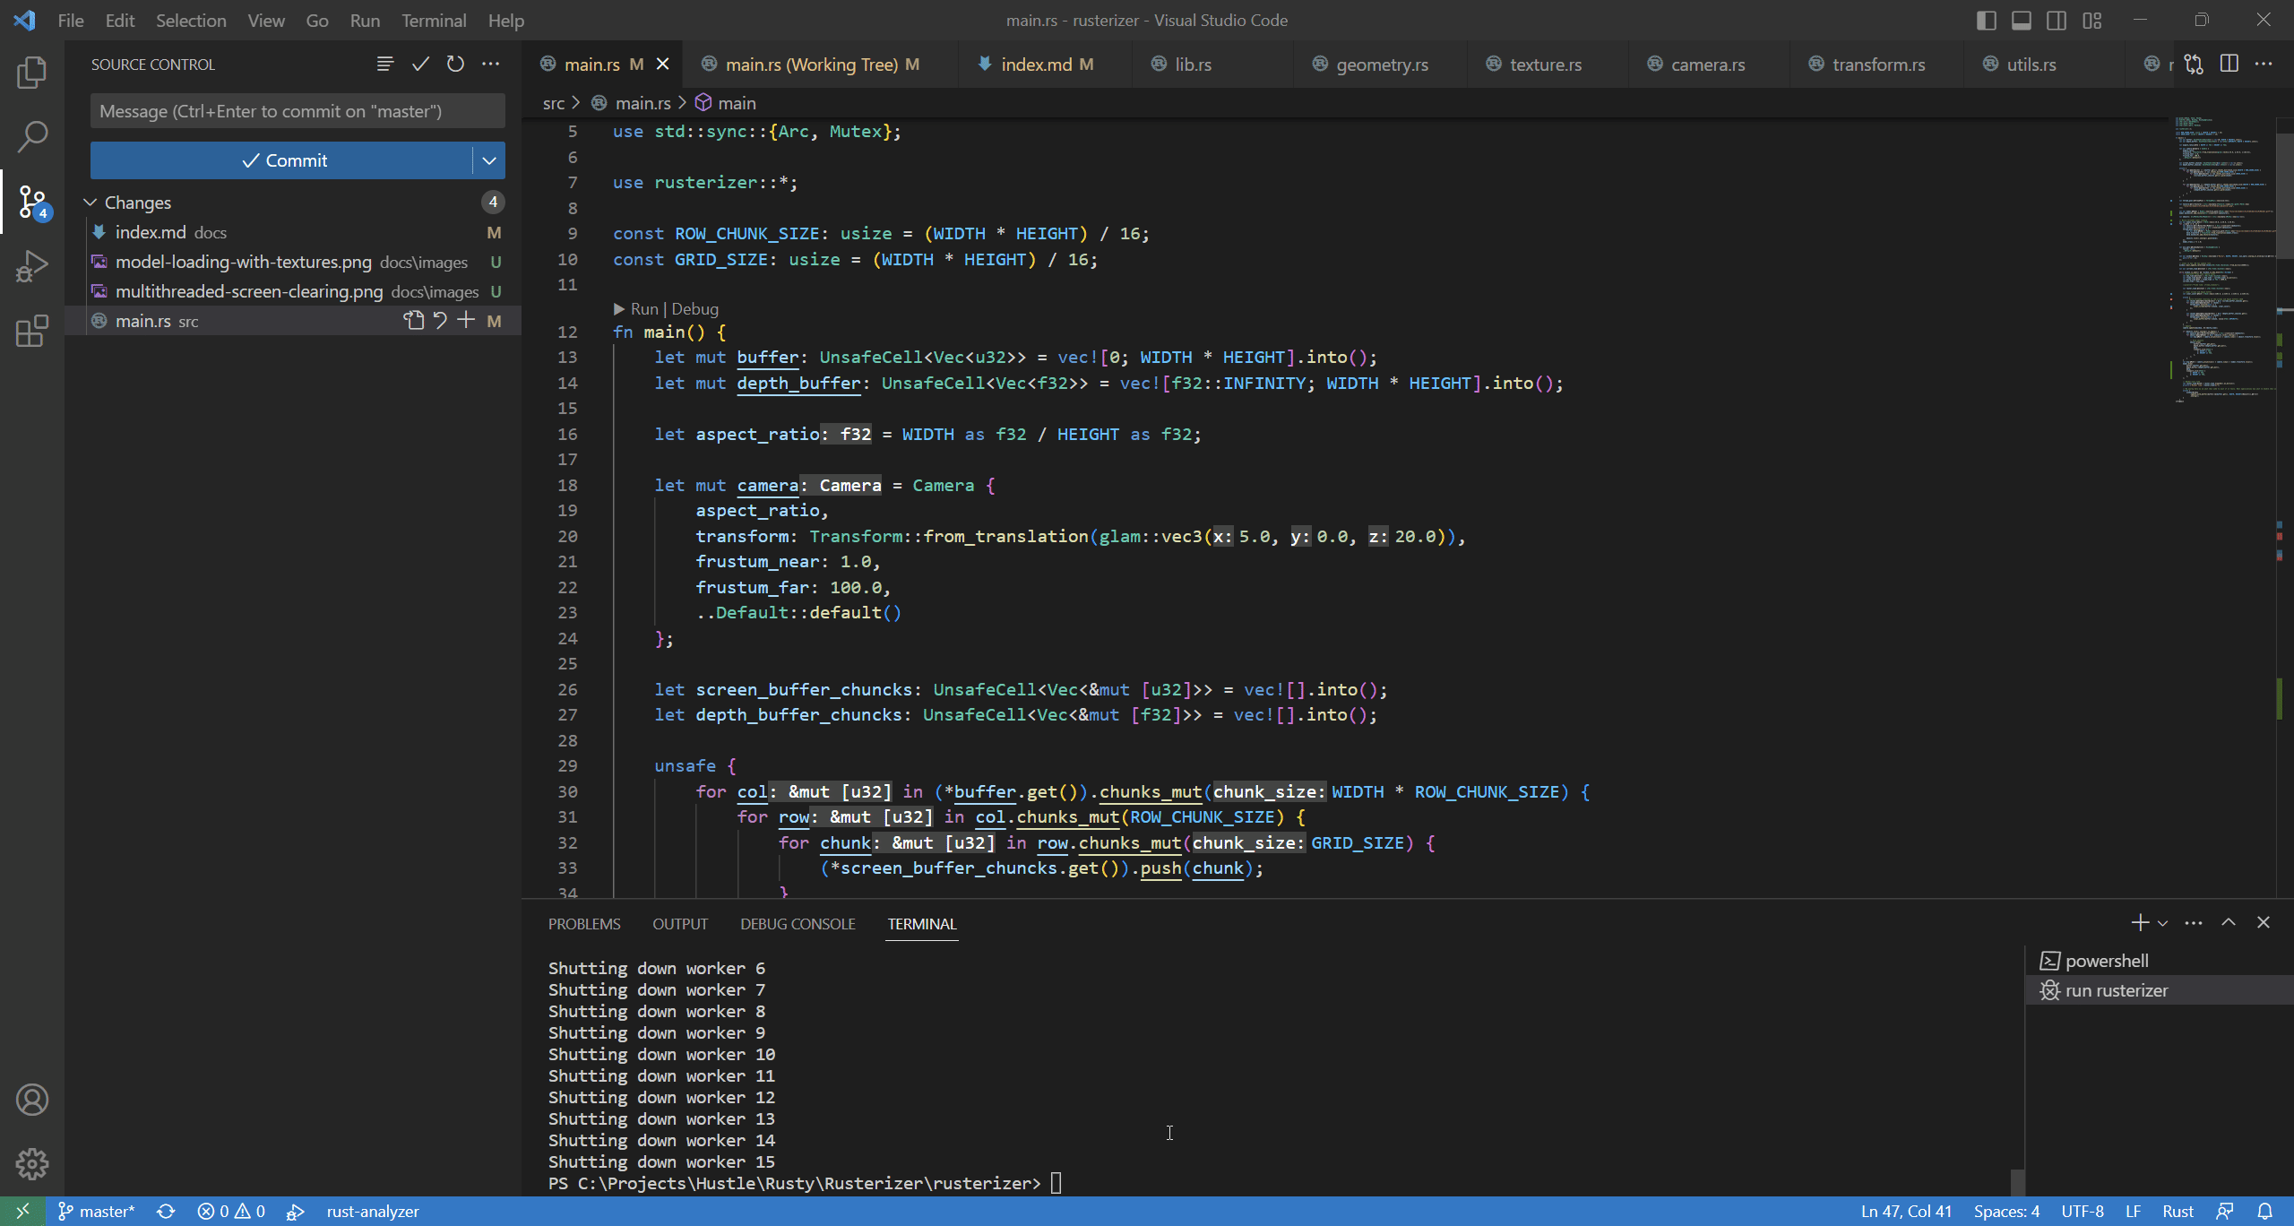The width and height of the screenshot is (2294, 1226).
Task: Click the remote window indicator in status bar
Action: 22,1212
